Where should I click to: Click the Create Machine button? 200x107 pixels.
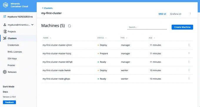tap(182, 27)
